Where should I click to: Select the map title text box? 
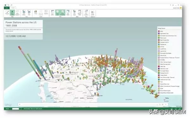(23, 24)
